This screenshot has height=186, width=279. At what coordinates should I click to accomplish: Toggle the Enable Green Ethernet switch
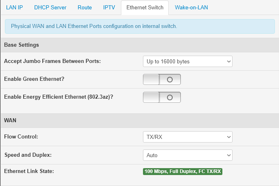(162, 80)
